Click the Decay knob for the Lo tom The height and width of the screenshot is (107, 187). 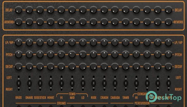pyautogui.click(x=83, y=66)
